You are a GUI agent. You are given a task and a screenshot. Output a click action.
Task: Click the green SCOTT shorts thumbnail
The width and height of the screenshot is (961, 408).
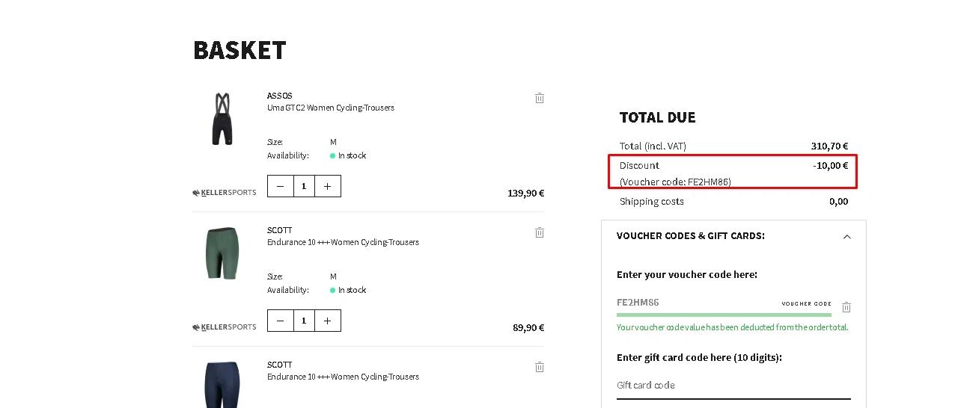pyautogui.click(x=222, y=253)
